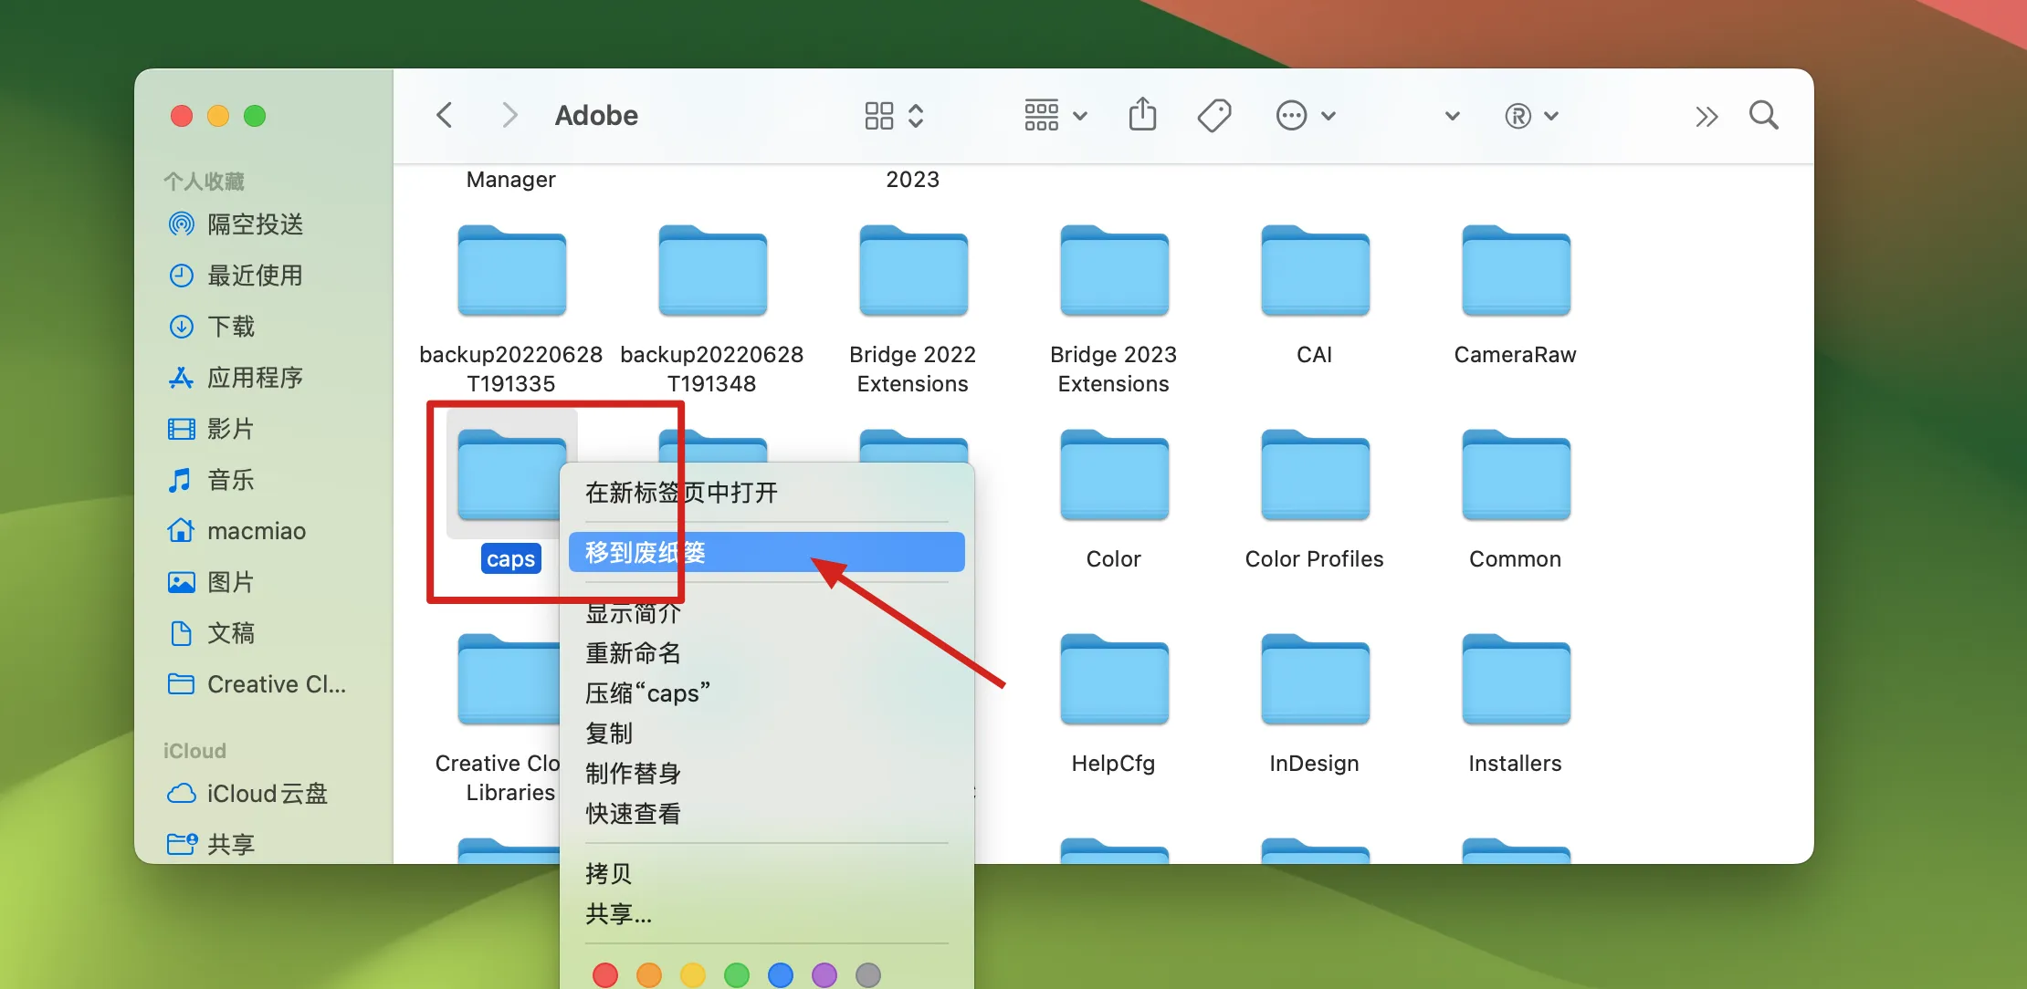The width and height of the screenshot is (2027, 989).
Task: Select the InDesign folder
Action: point(1315,680)
